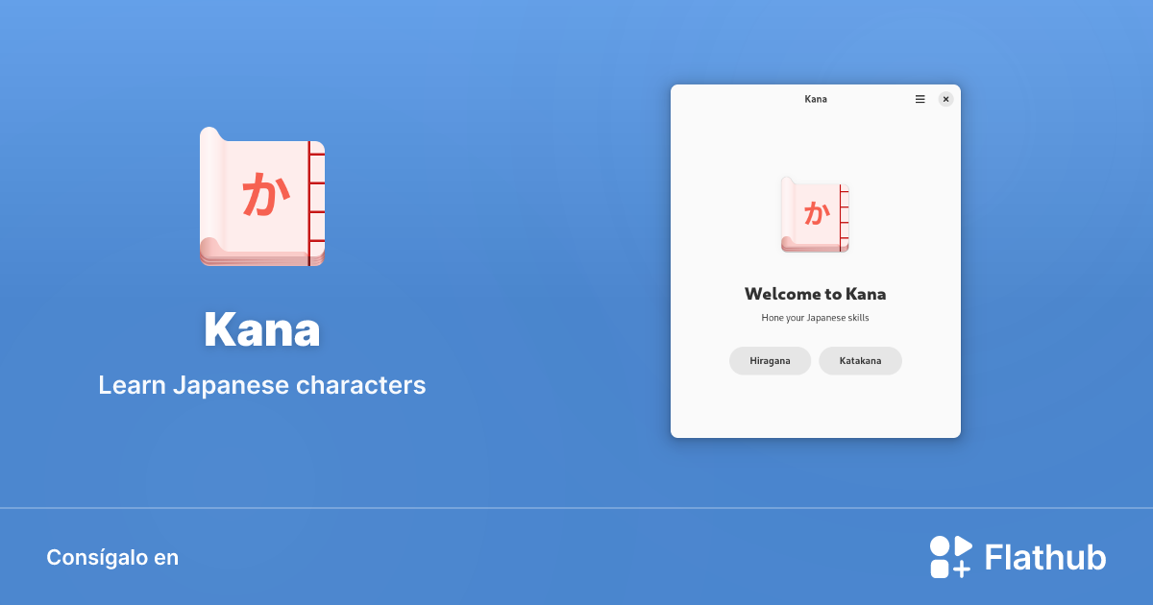Viewport: 1153px width, 605px height.
Task: Click the Welcome to Kana heading
Action: point(815,294)
